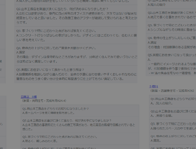Click the Q2 row in top-right survey

coord(171,15)
